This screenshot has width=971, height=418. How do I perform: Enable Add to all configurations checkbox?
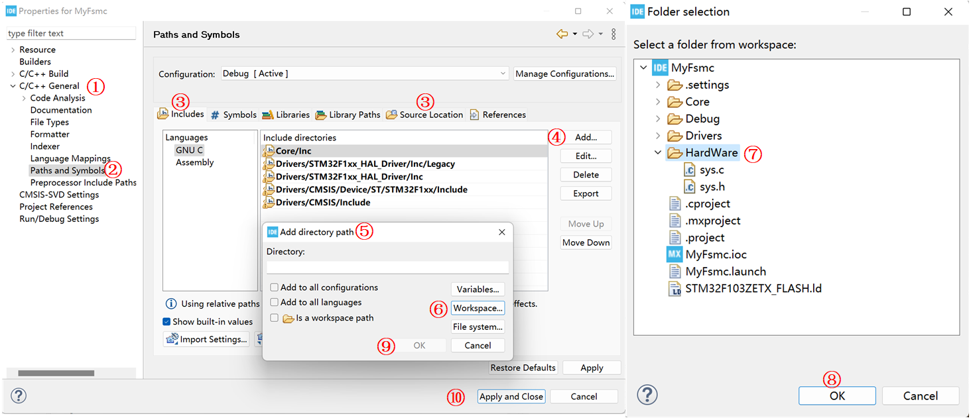point(274,287)
